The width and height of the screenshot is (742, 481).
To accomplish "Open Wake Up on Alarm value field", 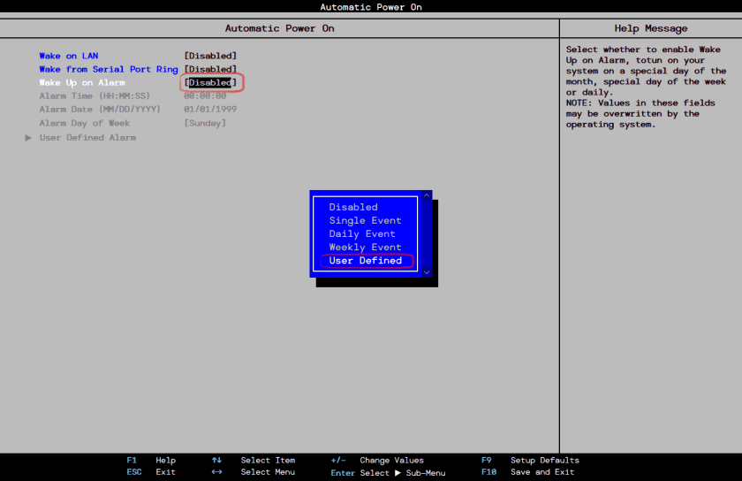I will click(x=210, y=82).
